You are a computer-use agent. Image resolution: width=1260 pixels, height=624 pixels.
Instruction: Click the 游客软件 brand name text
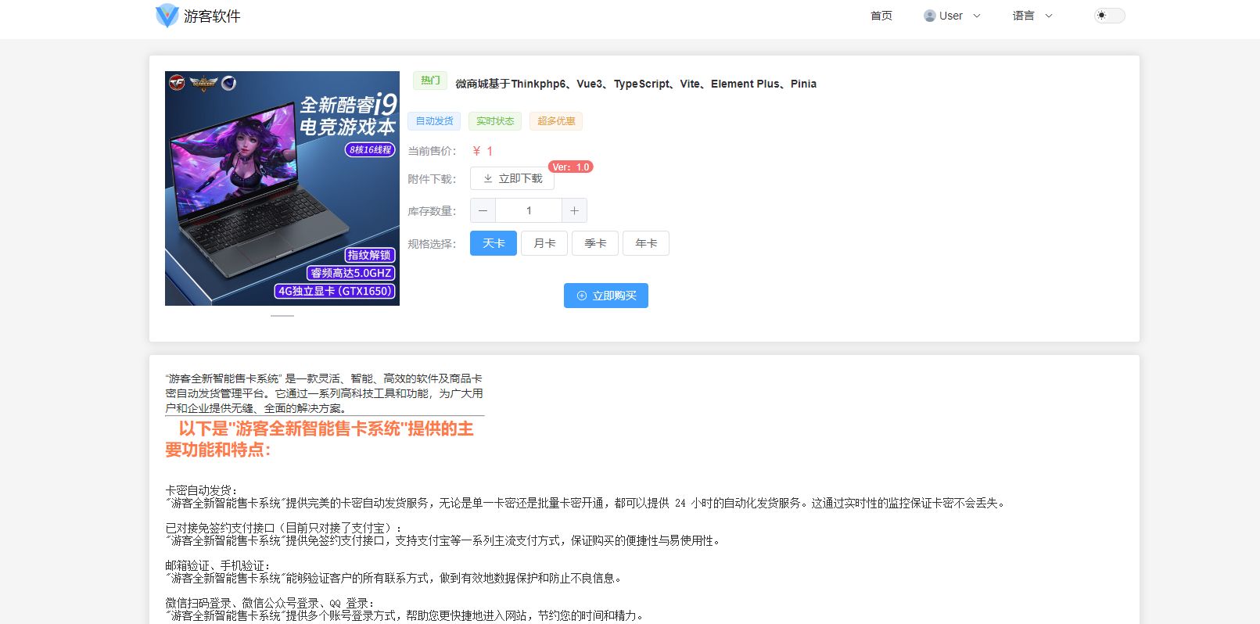212,16
